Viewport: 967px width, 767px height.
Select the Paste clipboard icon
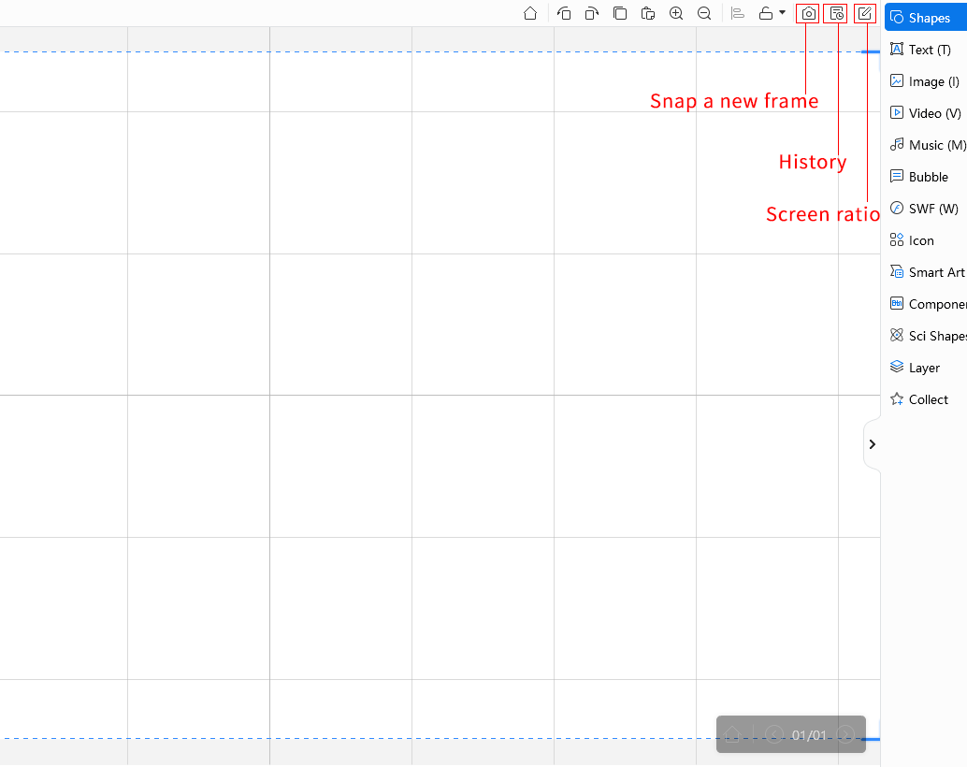click(648, 13)
